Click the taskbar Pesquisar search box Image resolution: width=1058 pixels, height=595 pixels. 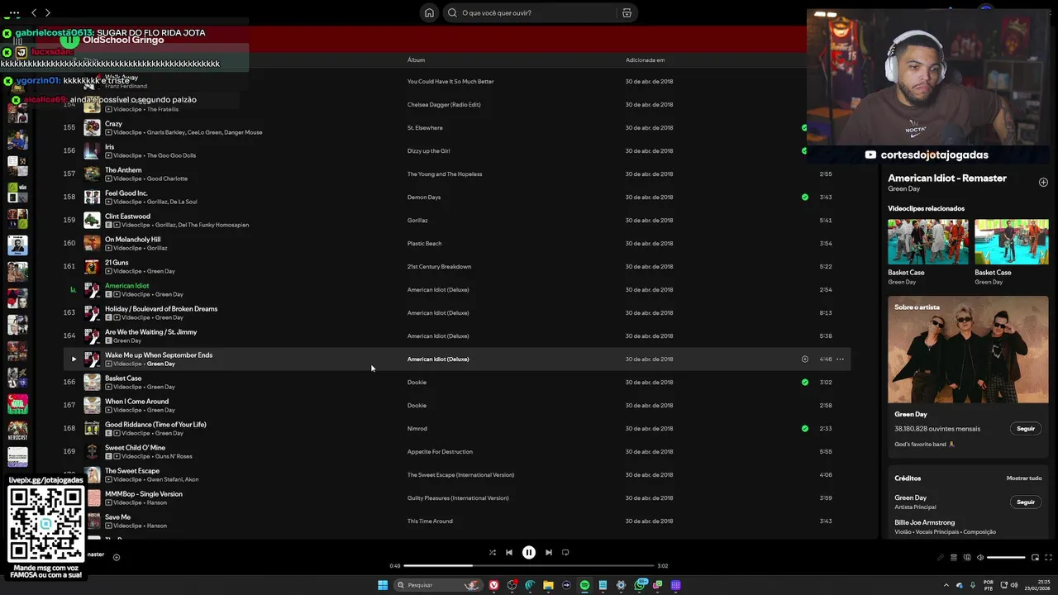click(438, 585)
